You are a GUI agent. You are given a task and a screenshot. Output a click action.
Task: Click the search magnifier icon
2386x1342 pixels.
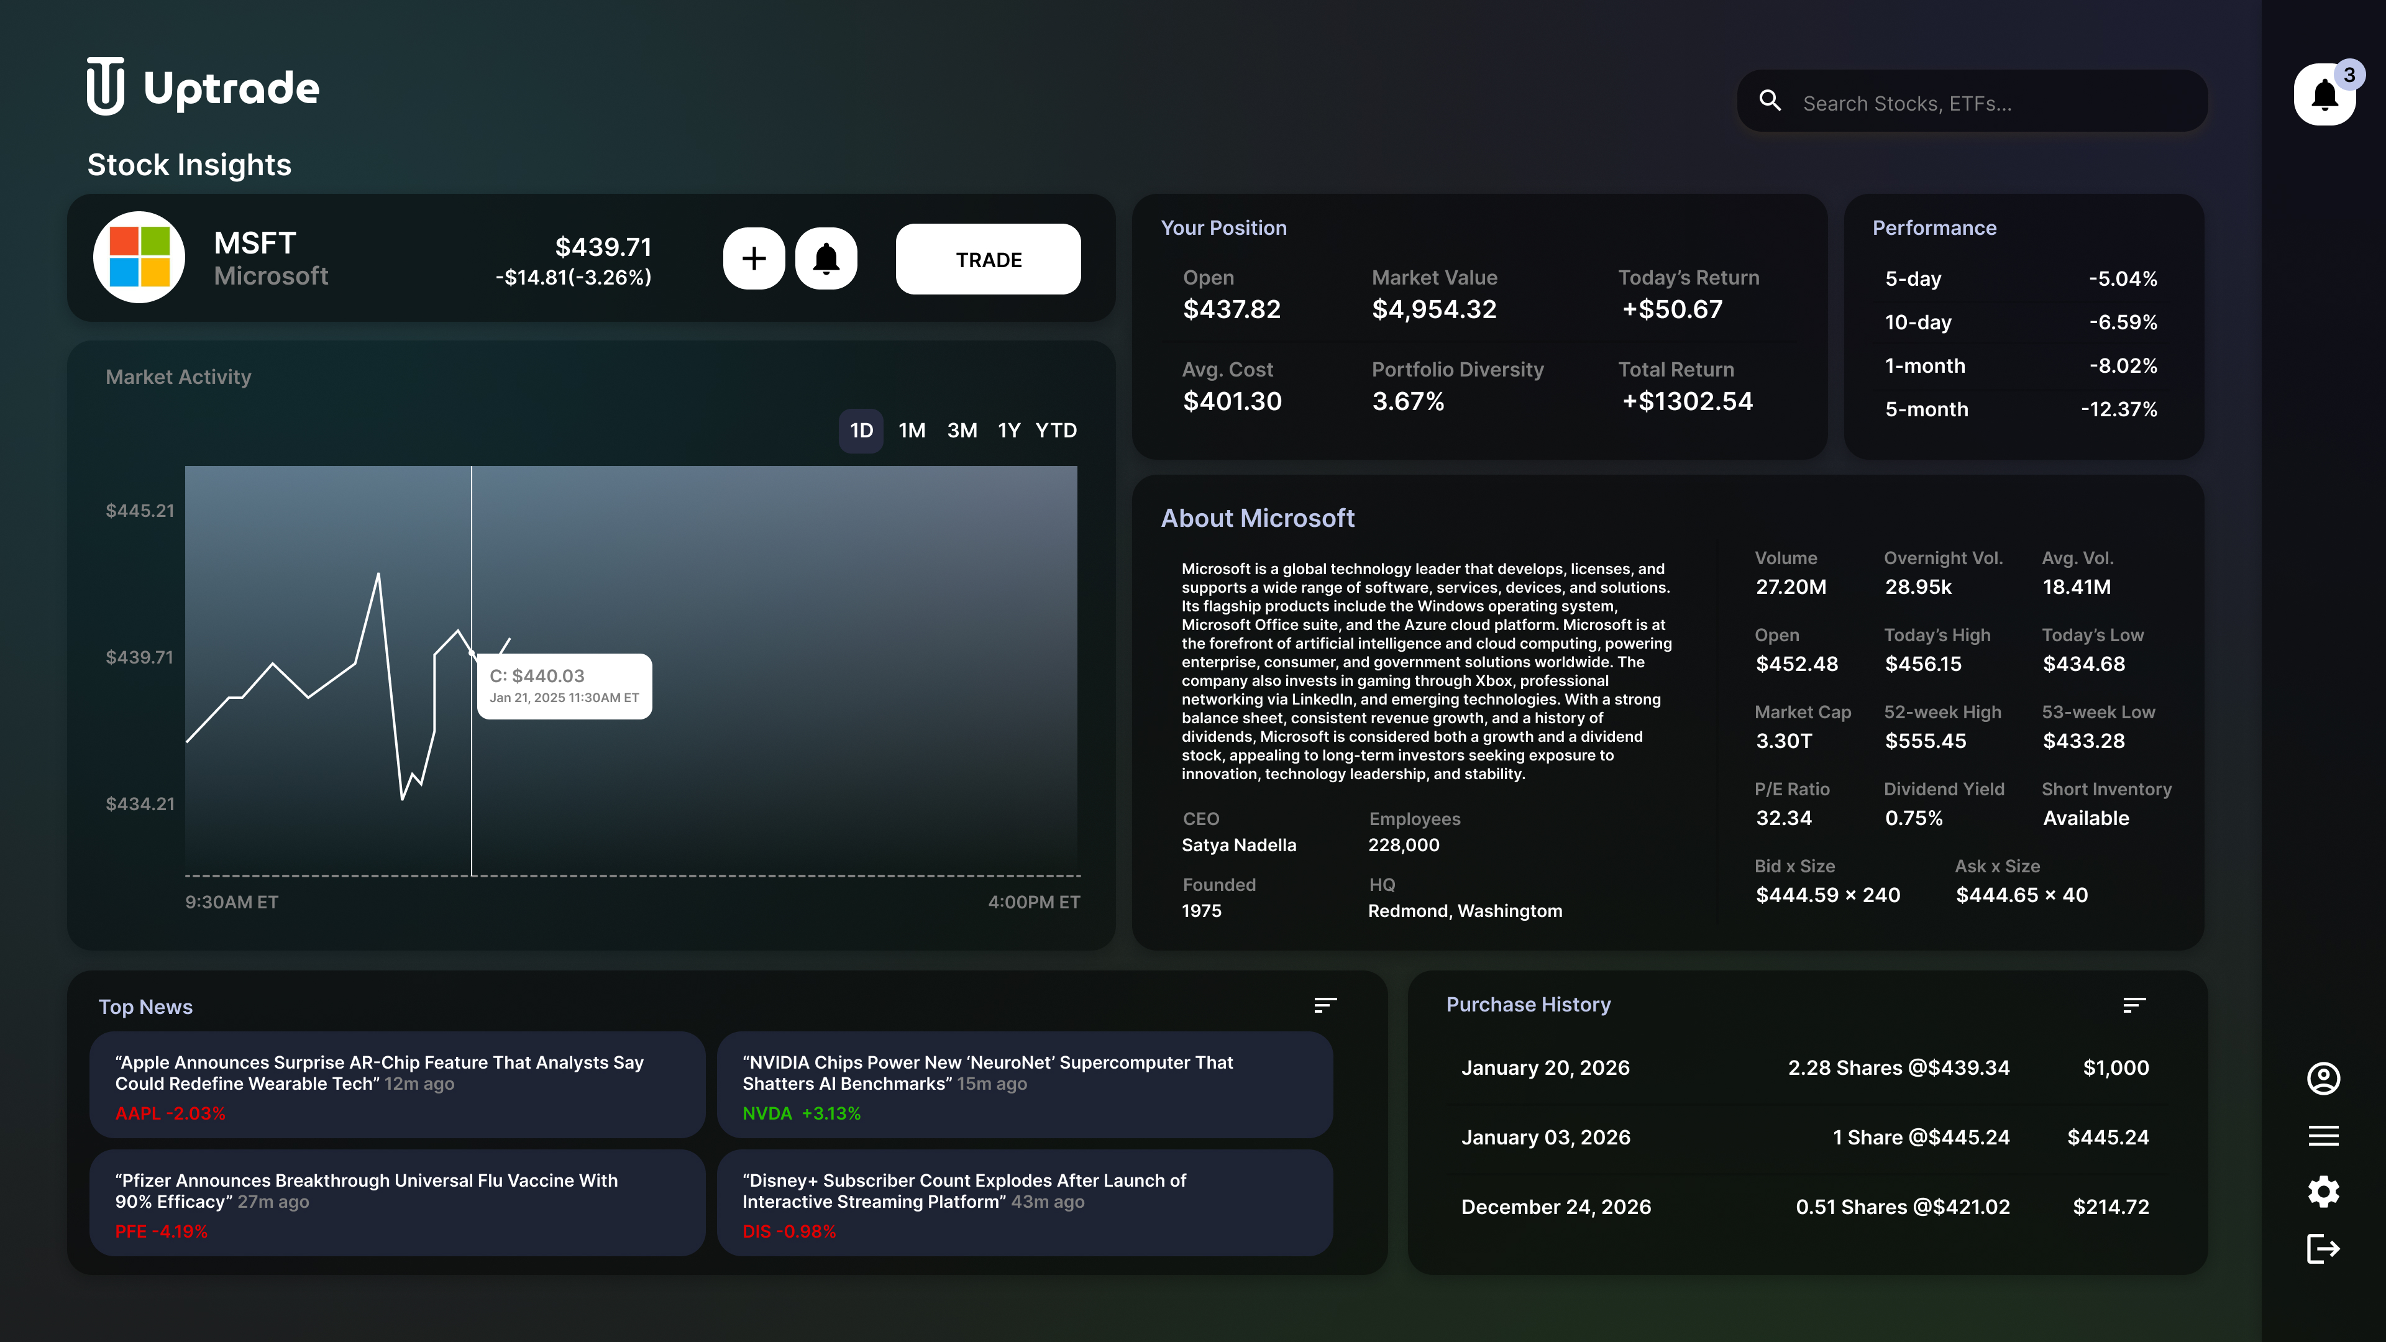(x=1770, y=100)
